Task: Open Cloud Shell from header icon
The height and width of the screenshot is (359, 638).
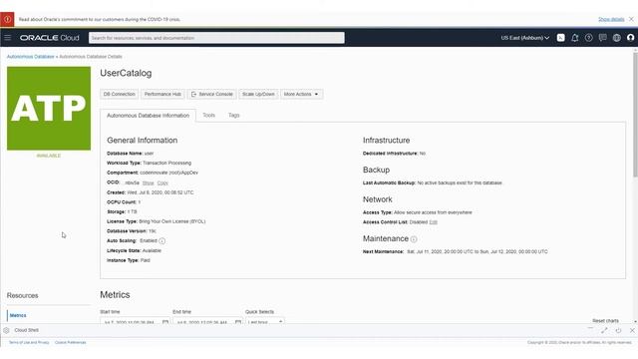Action: (x=560, y=38)
